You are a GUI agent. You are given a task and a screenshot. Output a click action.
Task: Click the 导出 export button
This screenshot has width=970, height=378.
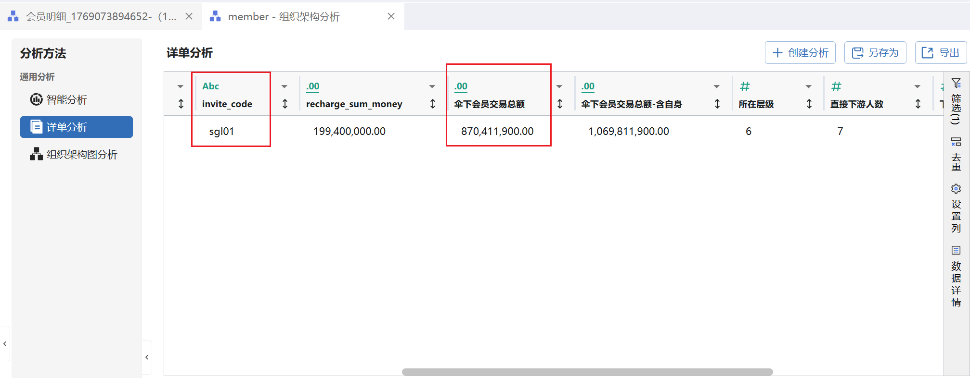pyautogui.click(x=941, y=53)
